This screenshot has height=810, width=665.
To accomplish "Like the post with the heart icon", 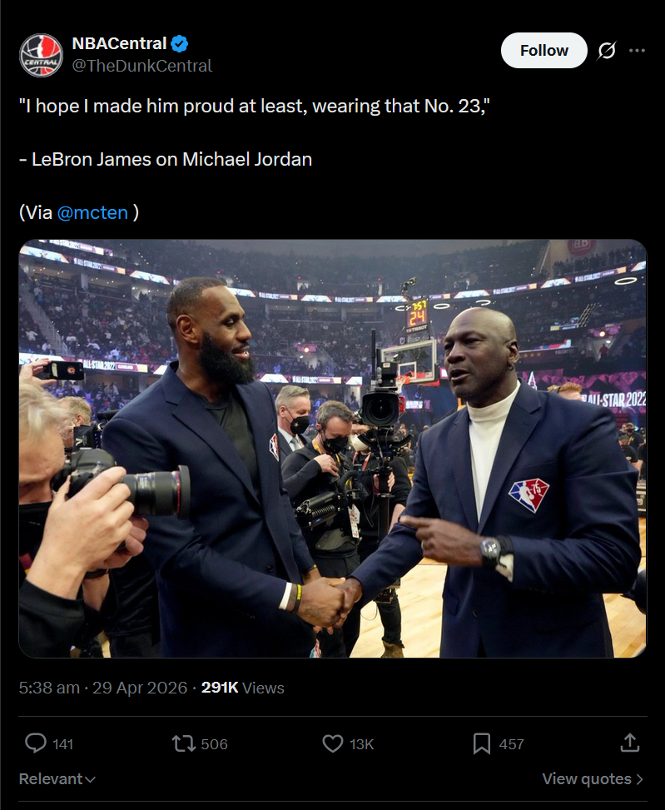I will point(333,744).
